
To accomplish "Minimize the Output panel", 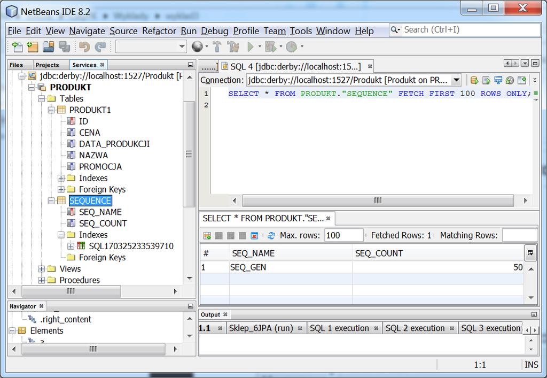I will click(x=534, y=314).
